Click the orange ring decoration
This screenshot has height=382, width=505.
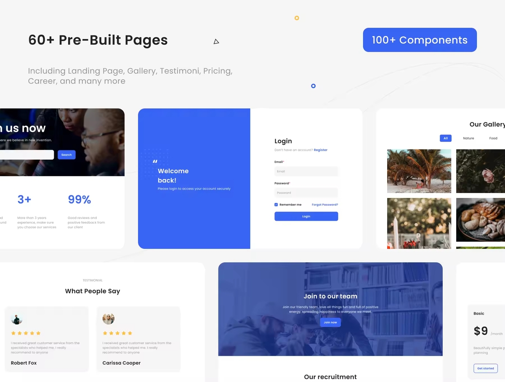pos(297,18)
